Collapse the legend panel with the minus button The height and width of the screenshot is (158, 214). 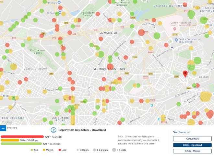(x=3, y=128)
